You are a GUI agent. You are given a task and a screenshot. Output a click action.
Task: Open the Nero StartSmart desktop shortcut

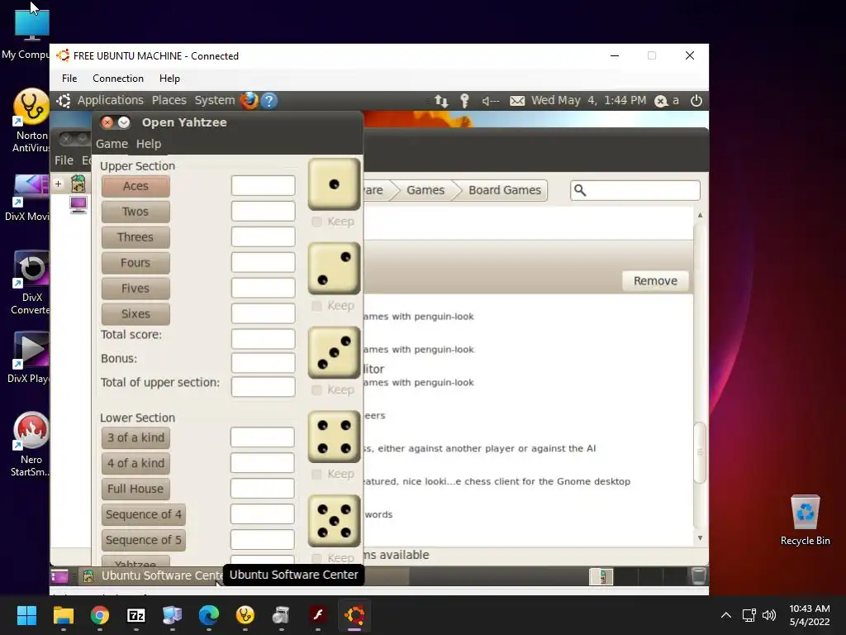(31, 444)
